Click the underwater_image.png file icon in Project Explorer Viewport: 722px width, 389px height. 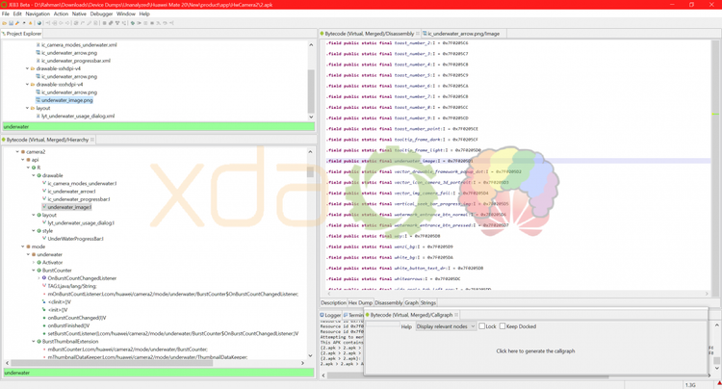(x=39, y=100)
